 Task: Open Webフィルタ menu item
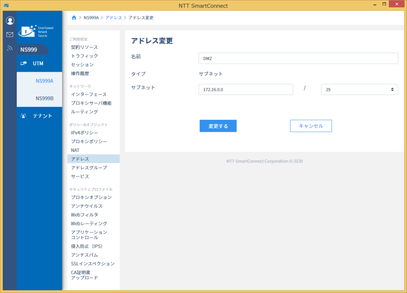tap(85, 215)
